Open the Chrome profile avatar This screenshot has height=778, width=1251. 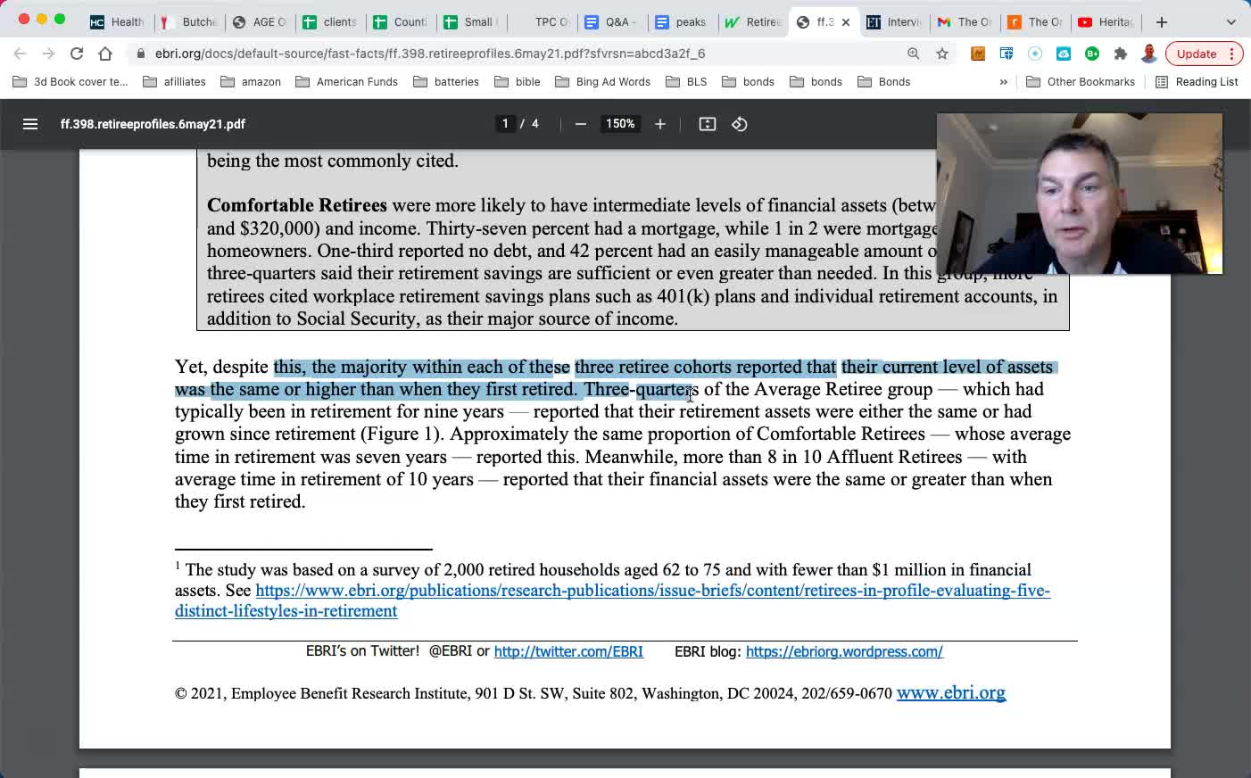pos(1149,54)
